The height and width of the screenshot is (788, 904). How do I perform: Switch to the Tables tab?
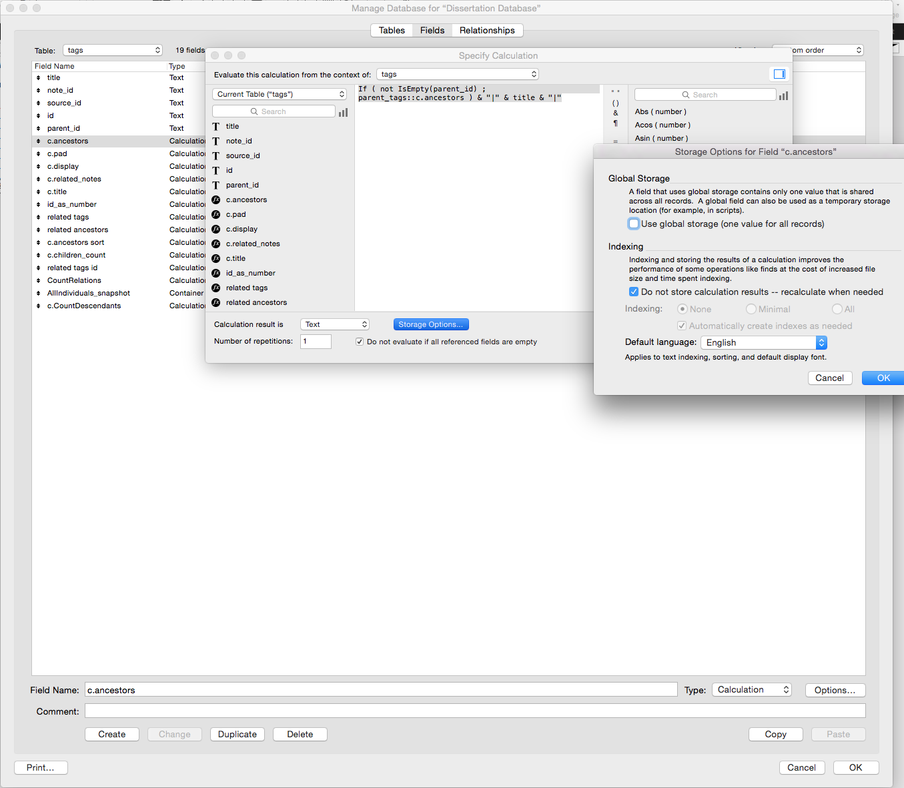pos(392,30)
